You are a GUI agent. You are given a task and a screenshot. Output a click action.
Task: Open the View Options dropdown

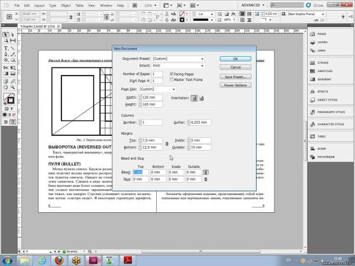(x=168, y=5)
